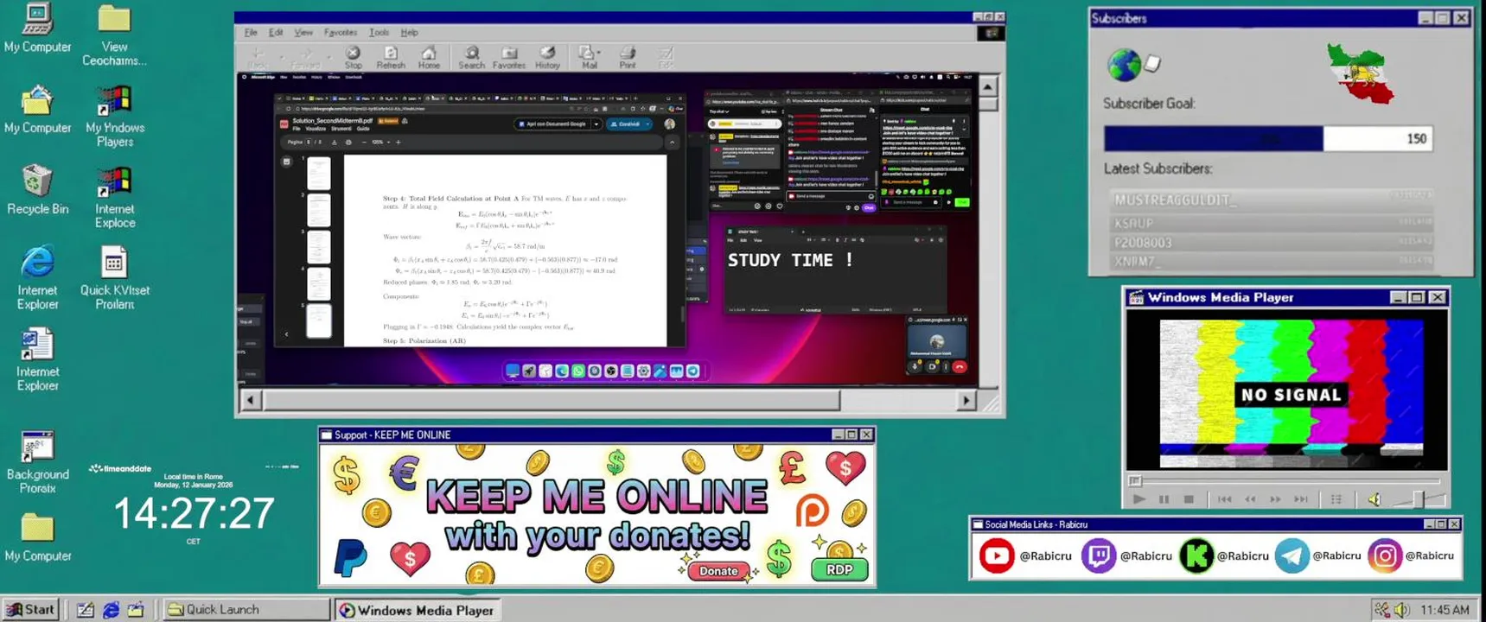Open the Search toolbar icon
The image size is (1486, 622).
coord(471,57)
